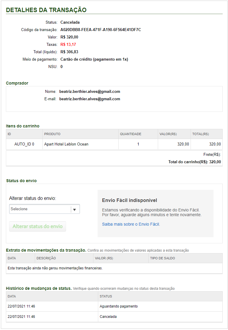Click the dropdown arrow next to Selecione
Screen dimensions: 228x330
click(x=75, y=209)
